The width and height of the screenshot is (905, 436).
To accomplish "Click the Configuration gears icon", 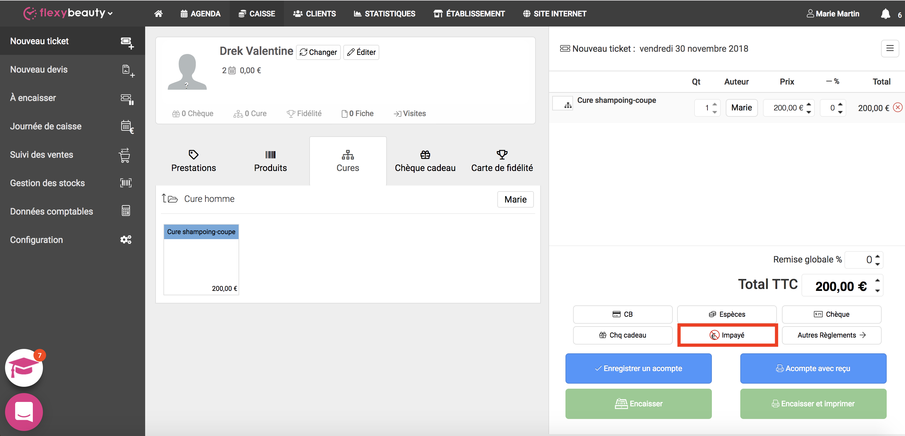I will coord(126,239).
